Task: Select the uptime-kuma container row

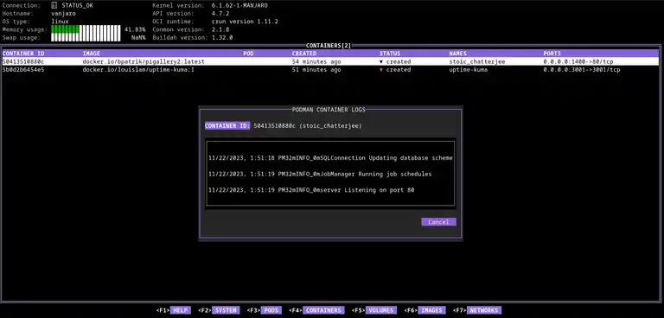Action: click(330, 70)
